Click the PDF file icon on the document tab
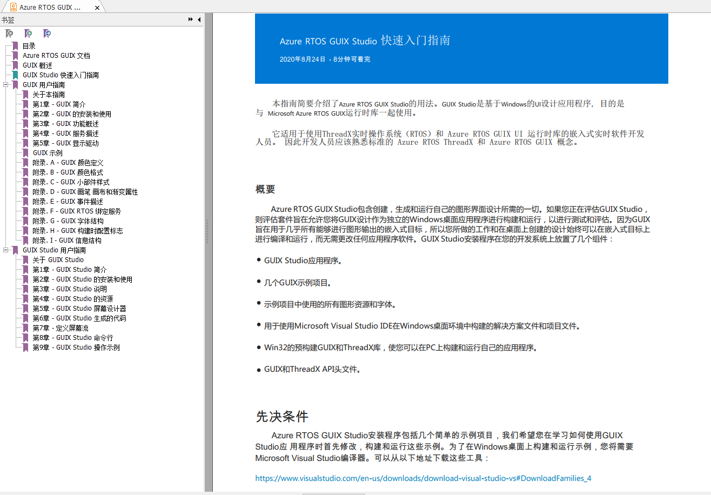 coord(13,7)
